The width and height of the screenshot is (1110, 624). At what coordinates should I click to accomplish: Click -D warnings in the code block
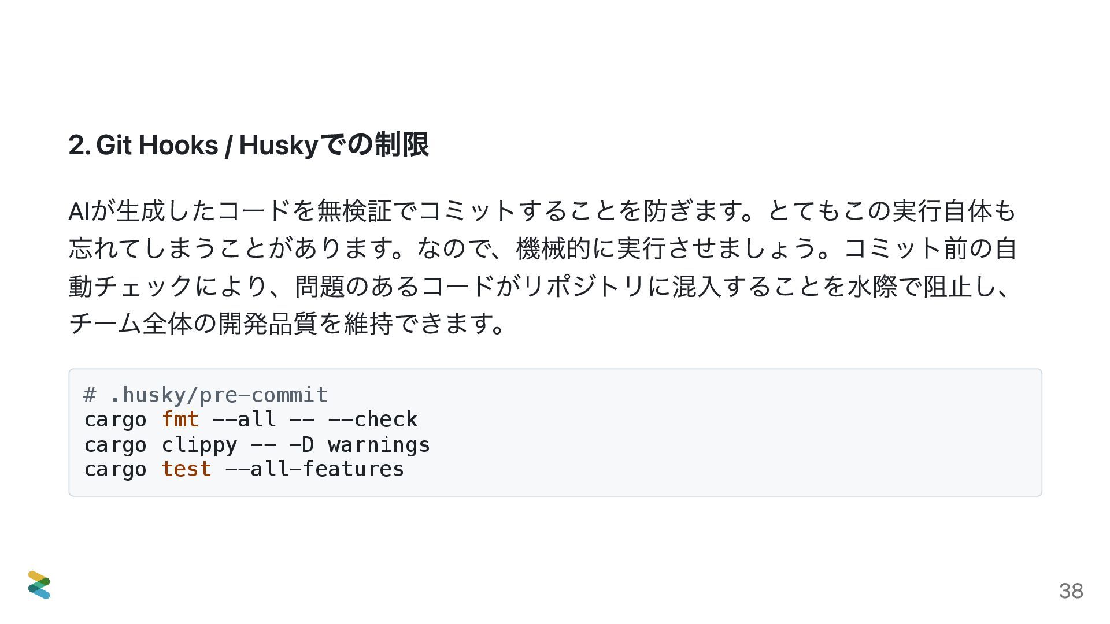pyautogui.click(x=360, y=445)
